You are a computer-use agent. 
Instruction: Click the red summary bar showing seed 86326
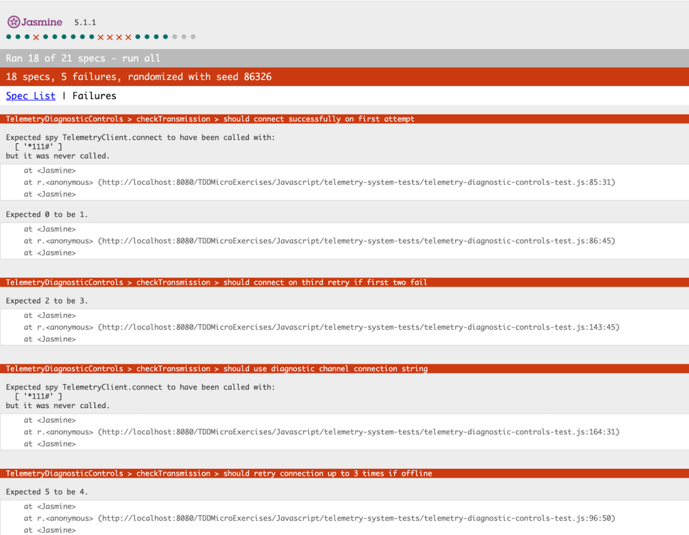345,77
